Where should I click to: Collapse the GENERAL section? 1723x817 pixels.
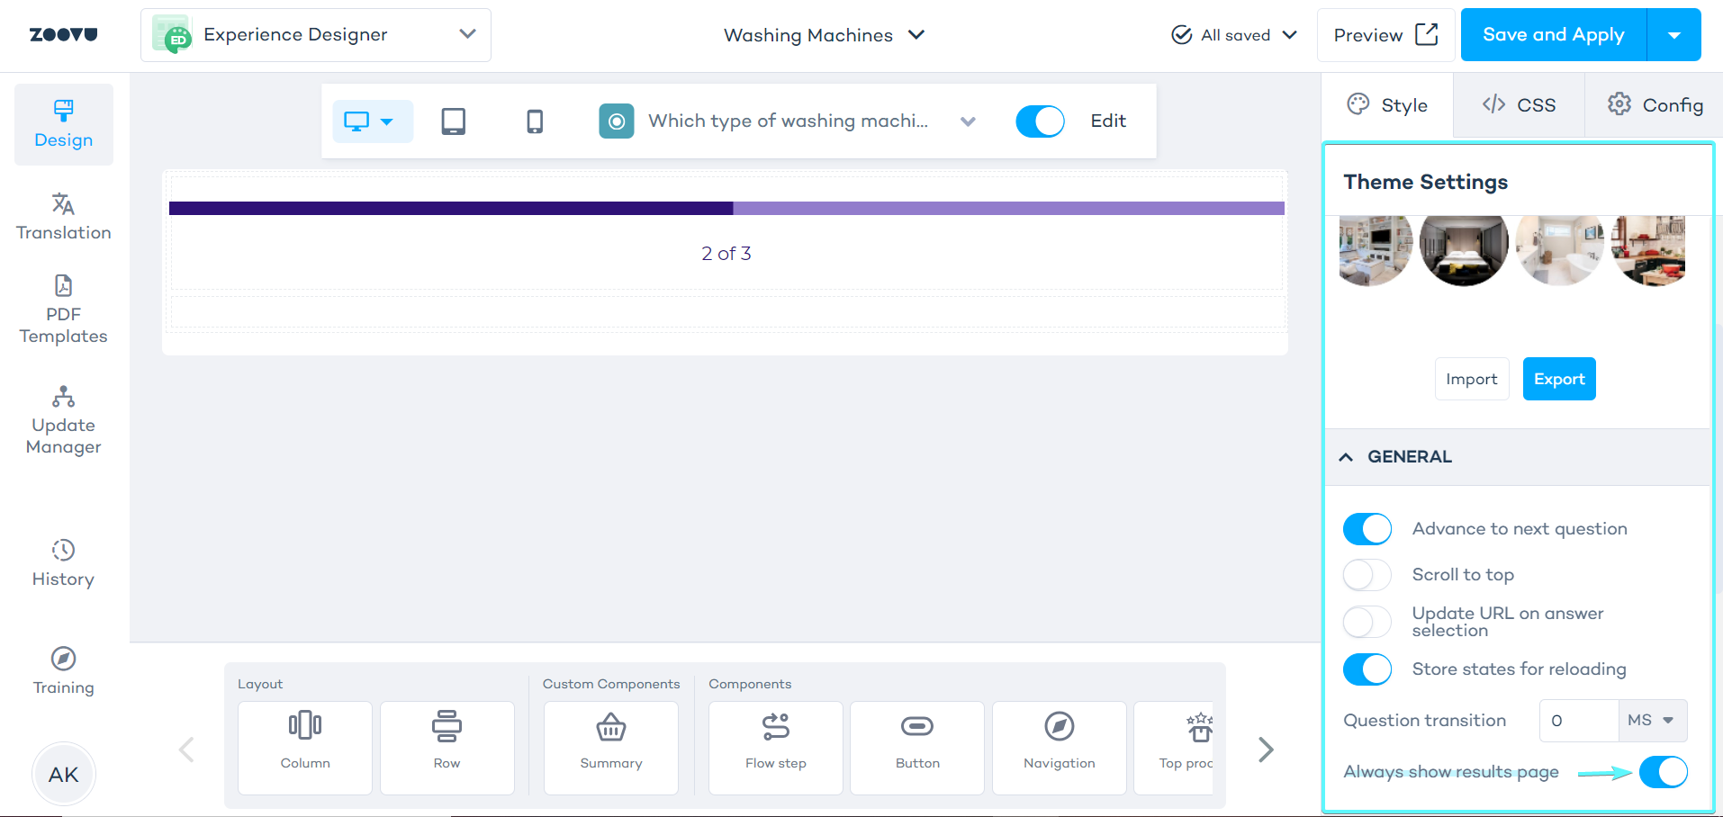tap(1346, 456)
